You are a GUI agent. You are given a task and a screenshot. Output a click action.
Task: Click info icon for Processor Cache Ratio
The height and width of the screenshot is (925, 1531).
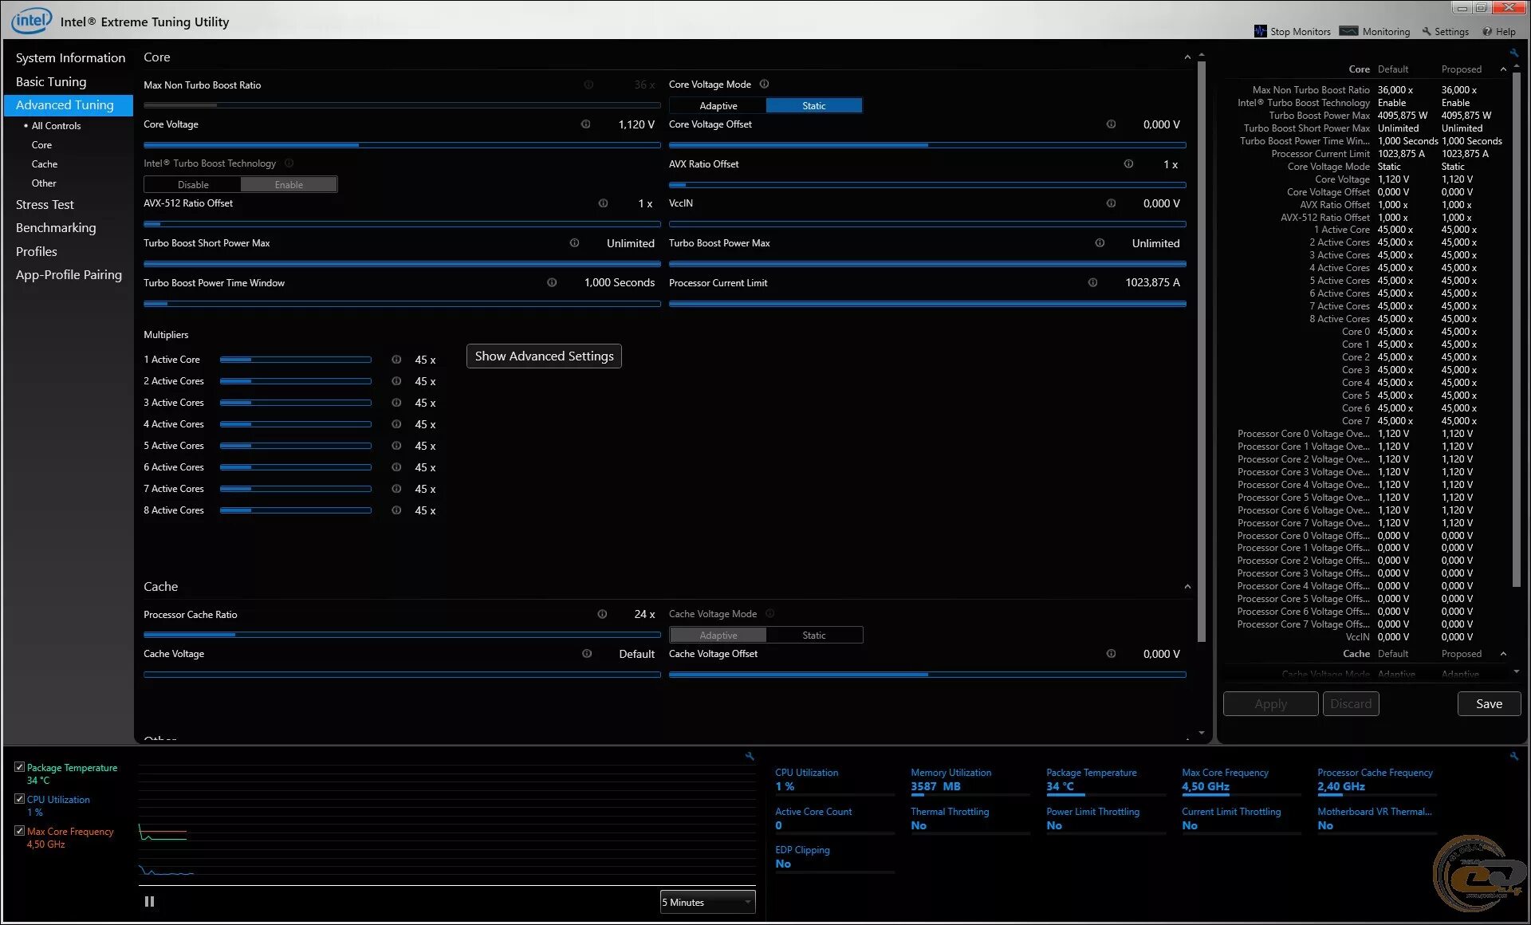tap(602, 614)
